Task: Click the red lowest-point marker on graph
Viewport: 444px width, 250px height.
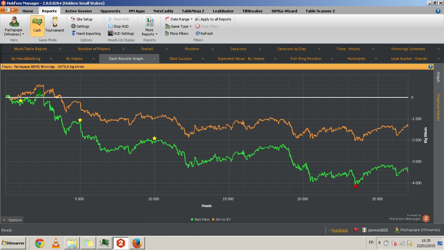Action: [356, 187]
